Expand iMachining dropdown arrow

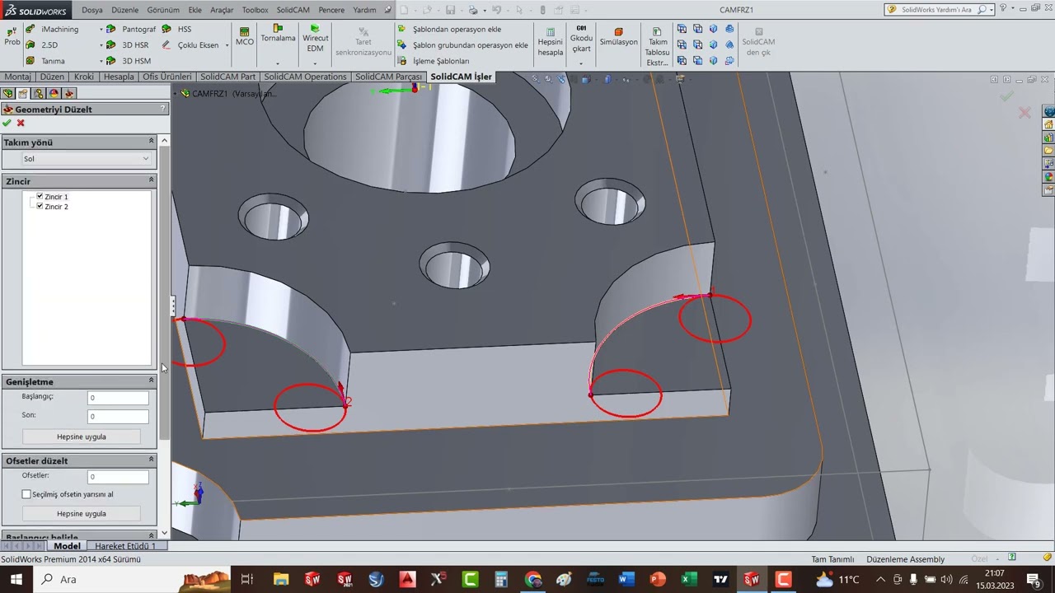101,30
